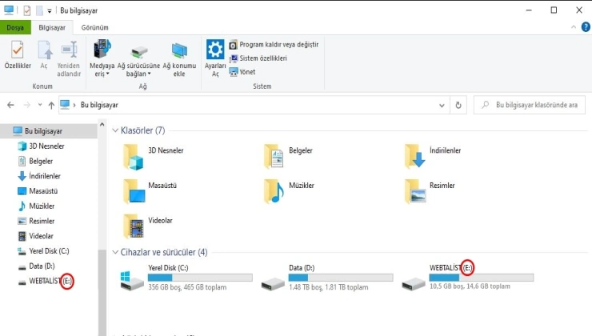Open the Dosya menu tab
This screenshot has width=592, height=336.
pyautogui.click(x=15, y=27)
